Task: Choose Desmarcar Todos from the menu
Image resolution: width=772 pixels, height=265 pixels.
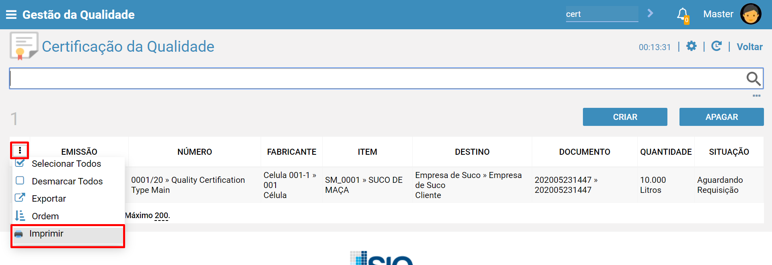Action: pyautogui.click(x=68, y=181)
